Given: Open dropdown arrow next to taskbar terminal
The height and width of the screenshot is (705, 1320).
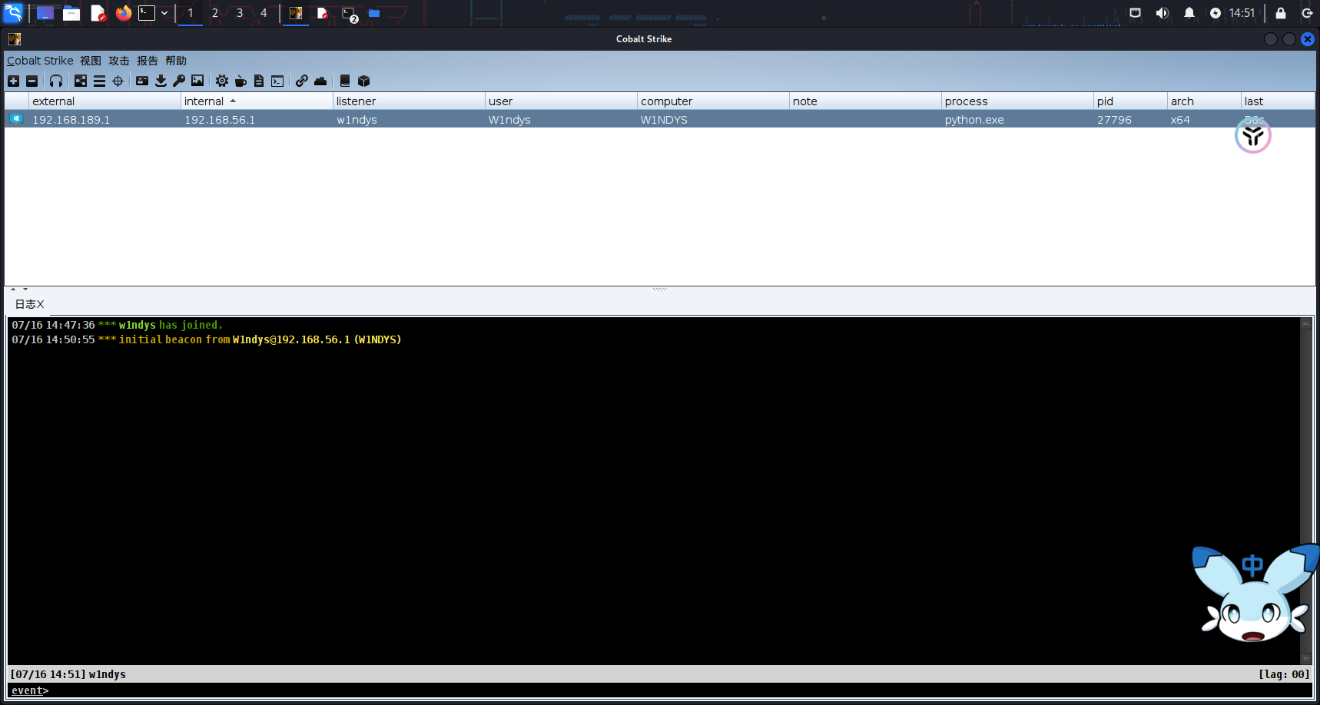Looking at the screenshot, I should [164, 13].
